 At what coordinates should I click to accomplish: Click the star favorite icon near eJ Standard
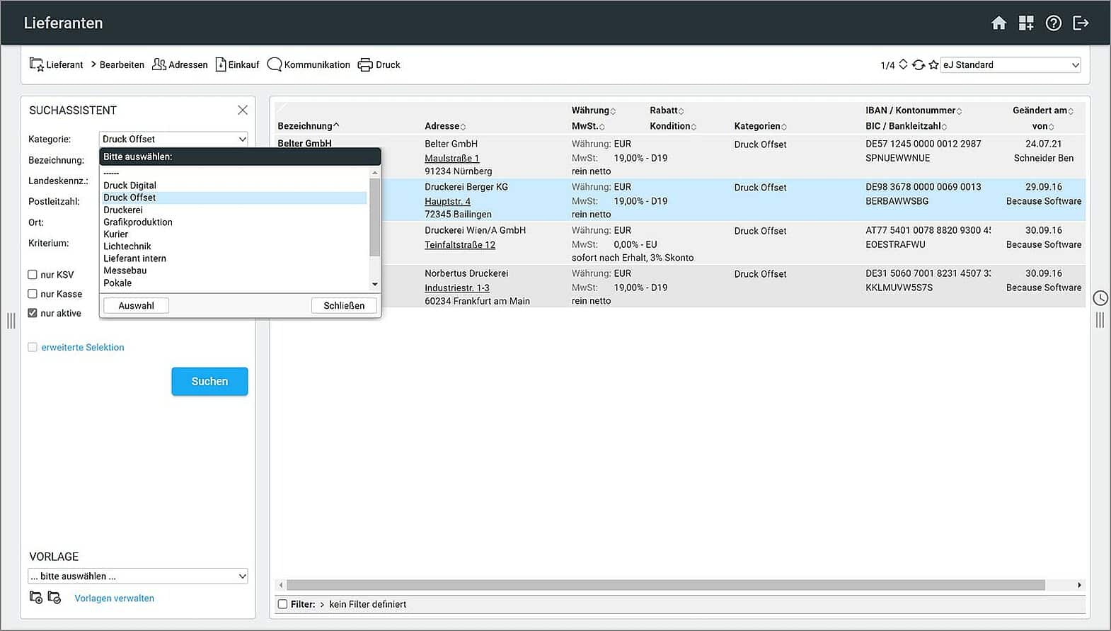pyautogui.click(x=933, y=65)
